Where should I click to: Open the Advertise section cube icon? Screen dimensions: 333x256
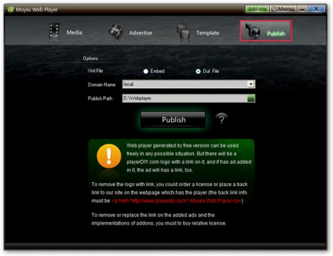pos(115,32)
